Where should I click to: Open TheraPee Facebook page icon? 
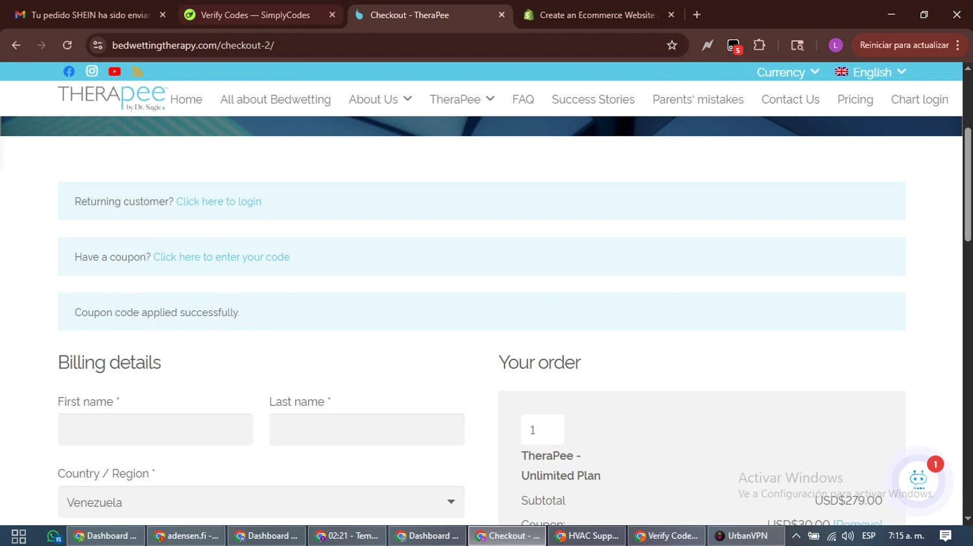click(x=69, y=71)
